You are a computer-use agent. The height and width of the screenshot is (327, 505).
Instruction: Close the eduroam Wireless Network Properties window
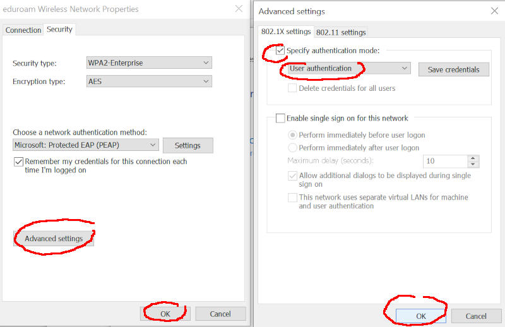239,9
